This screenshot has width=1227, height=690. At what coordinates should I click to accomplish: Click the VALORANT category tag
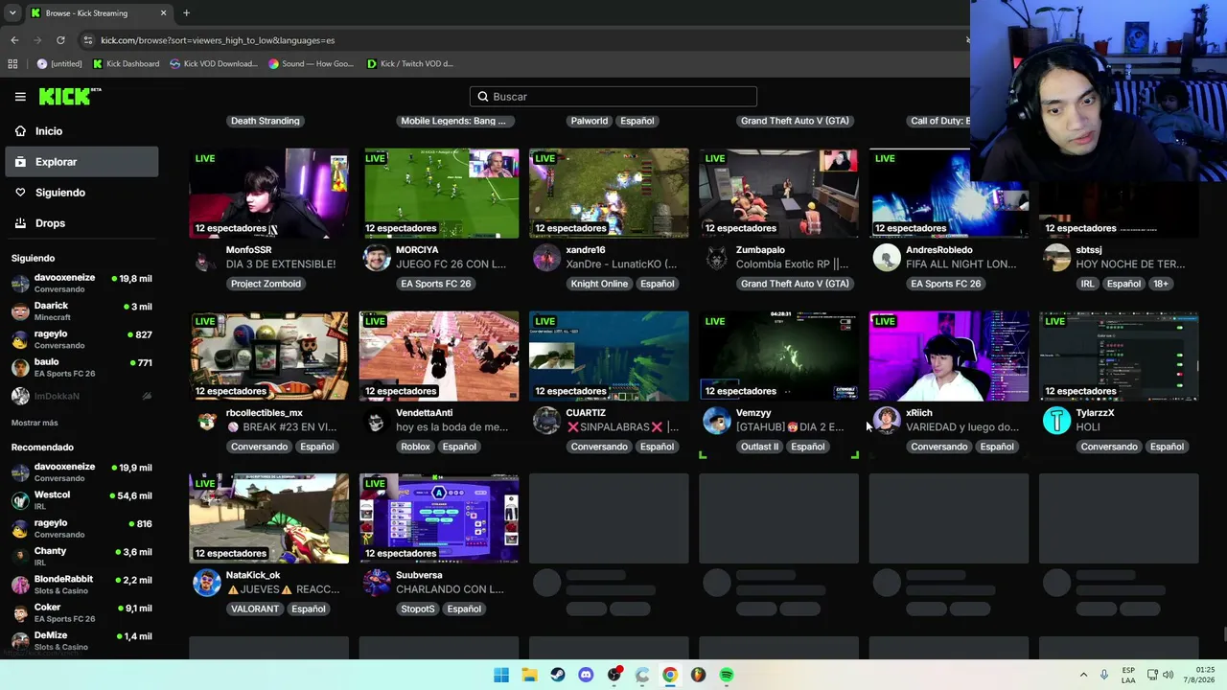tap(255, 609)
